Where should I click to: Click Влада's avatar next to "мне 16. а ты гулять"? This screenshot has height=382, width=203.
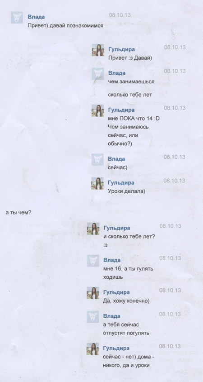93,261
